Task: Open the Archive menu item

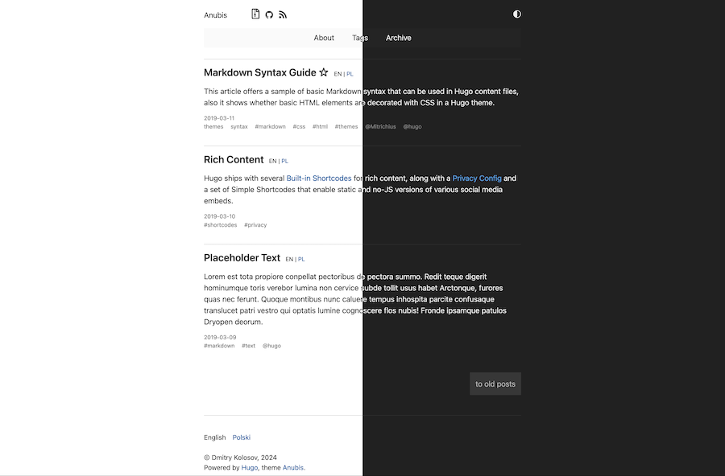Action: tap(399, 38)
